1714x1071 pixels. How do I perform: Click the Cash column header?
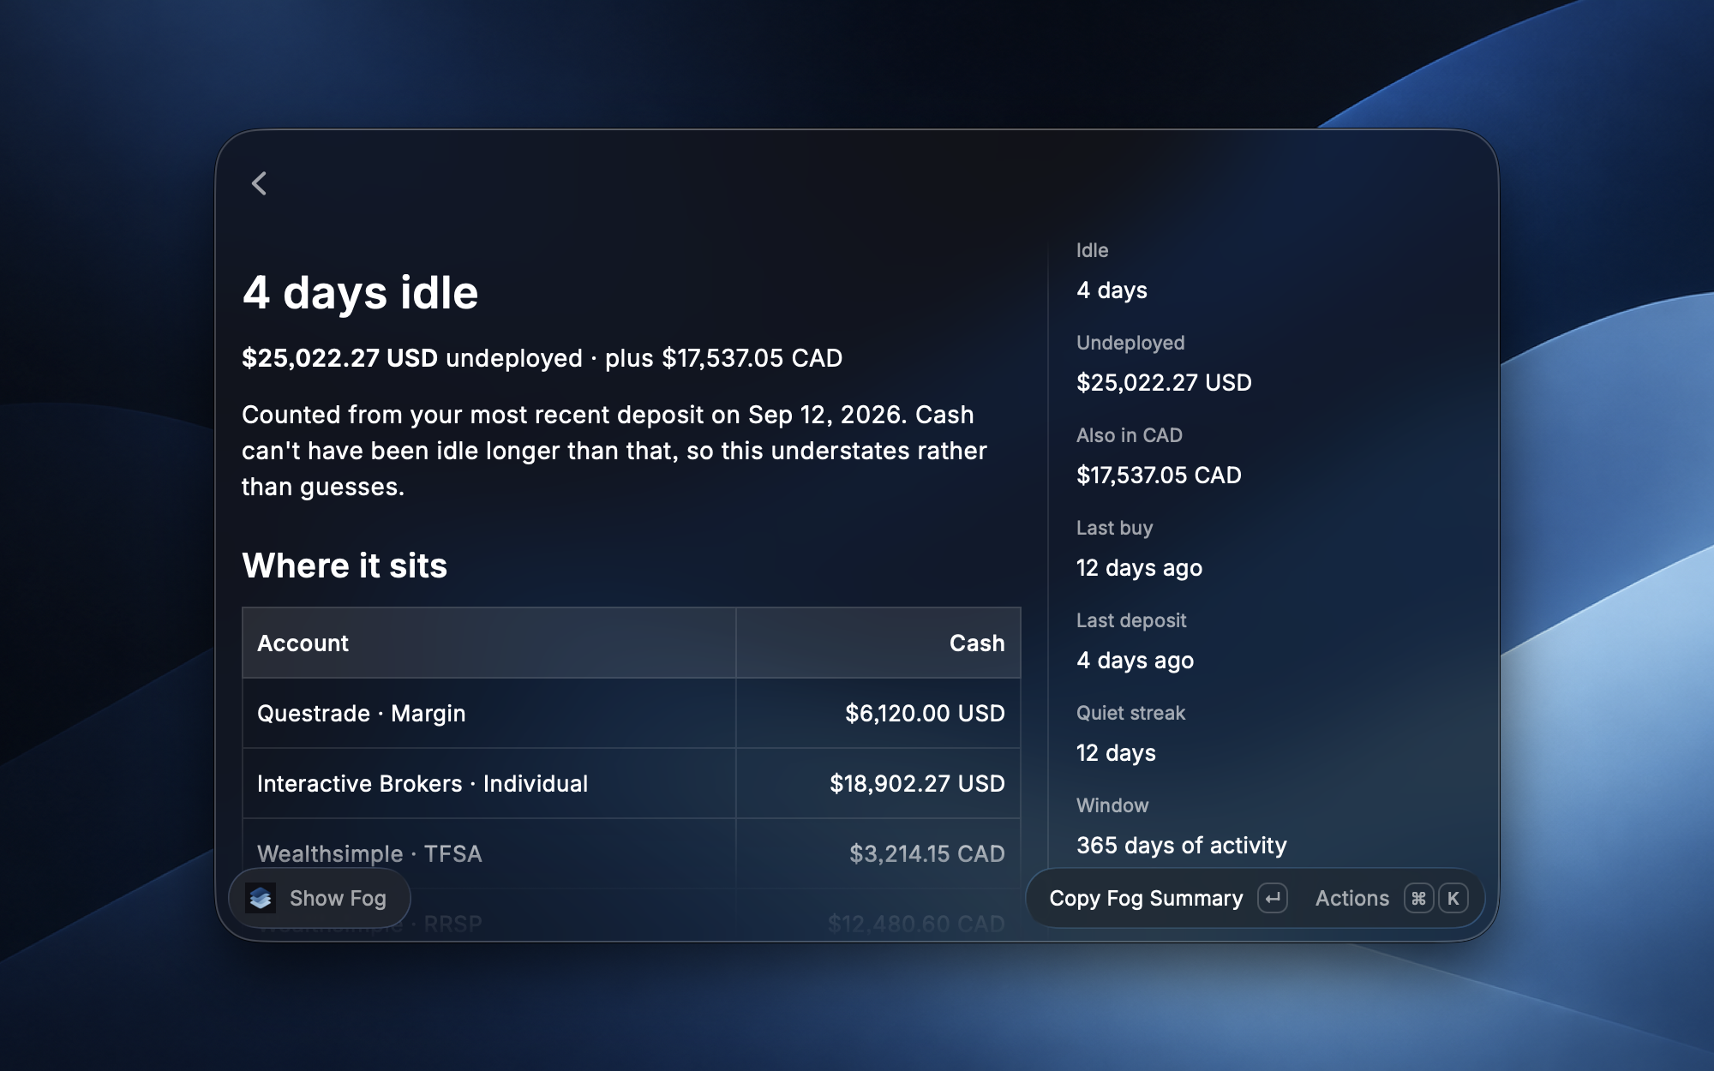[878, 643]
